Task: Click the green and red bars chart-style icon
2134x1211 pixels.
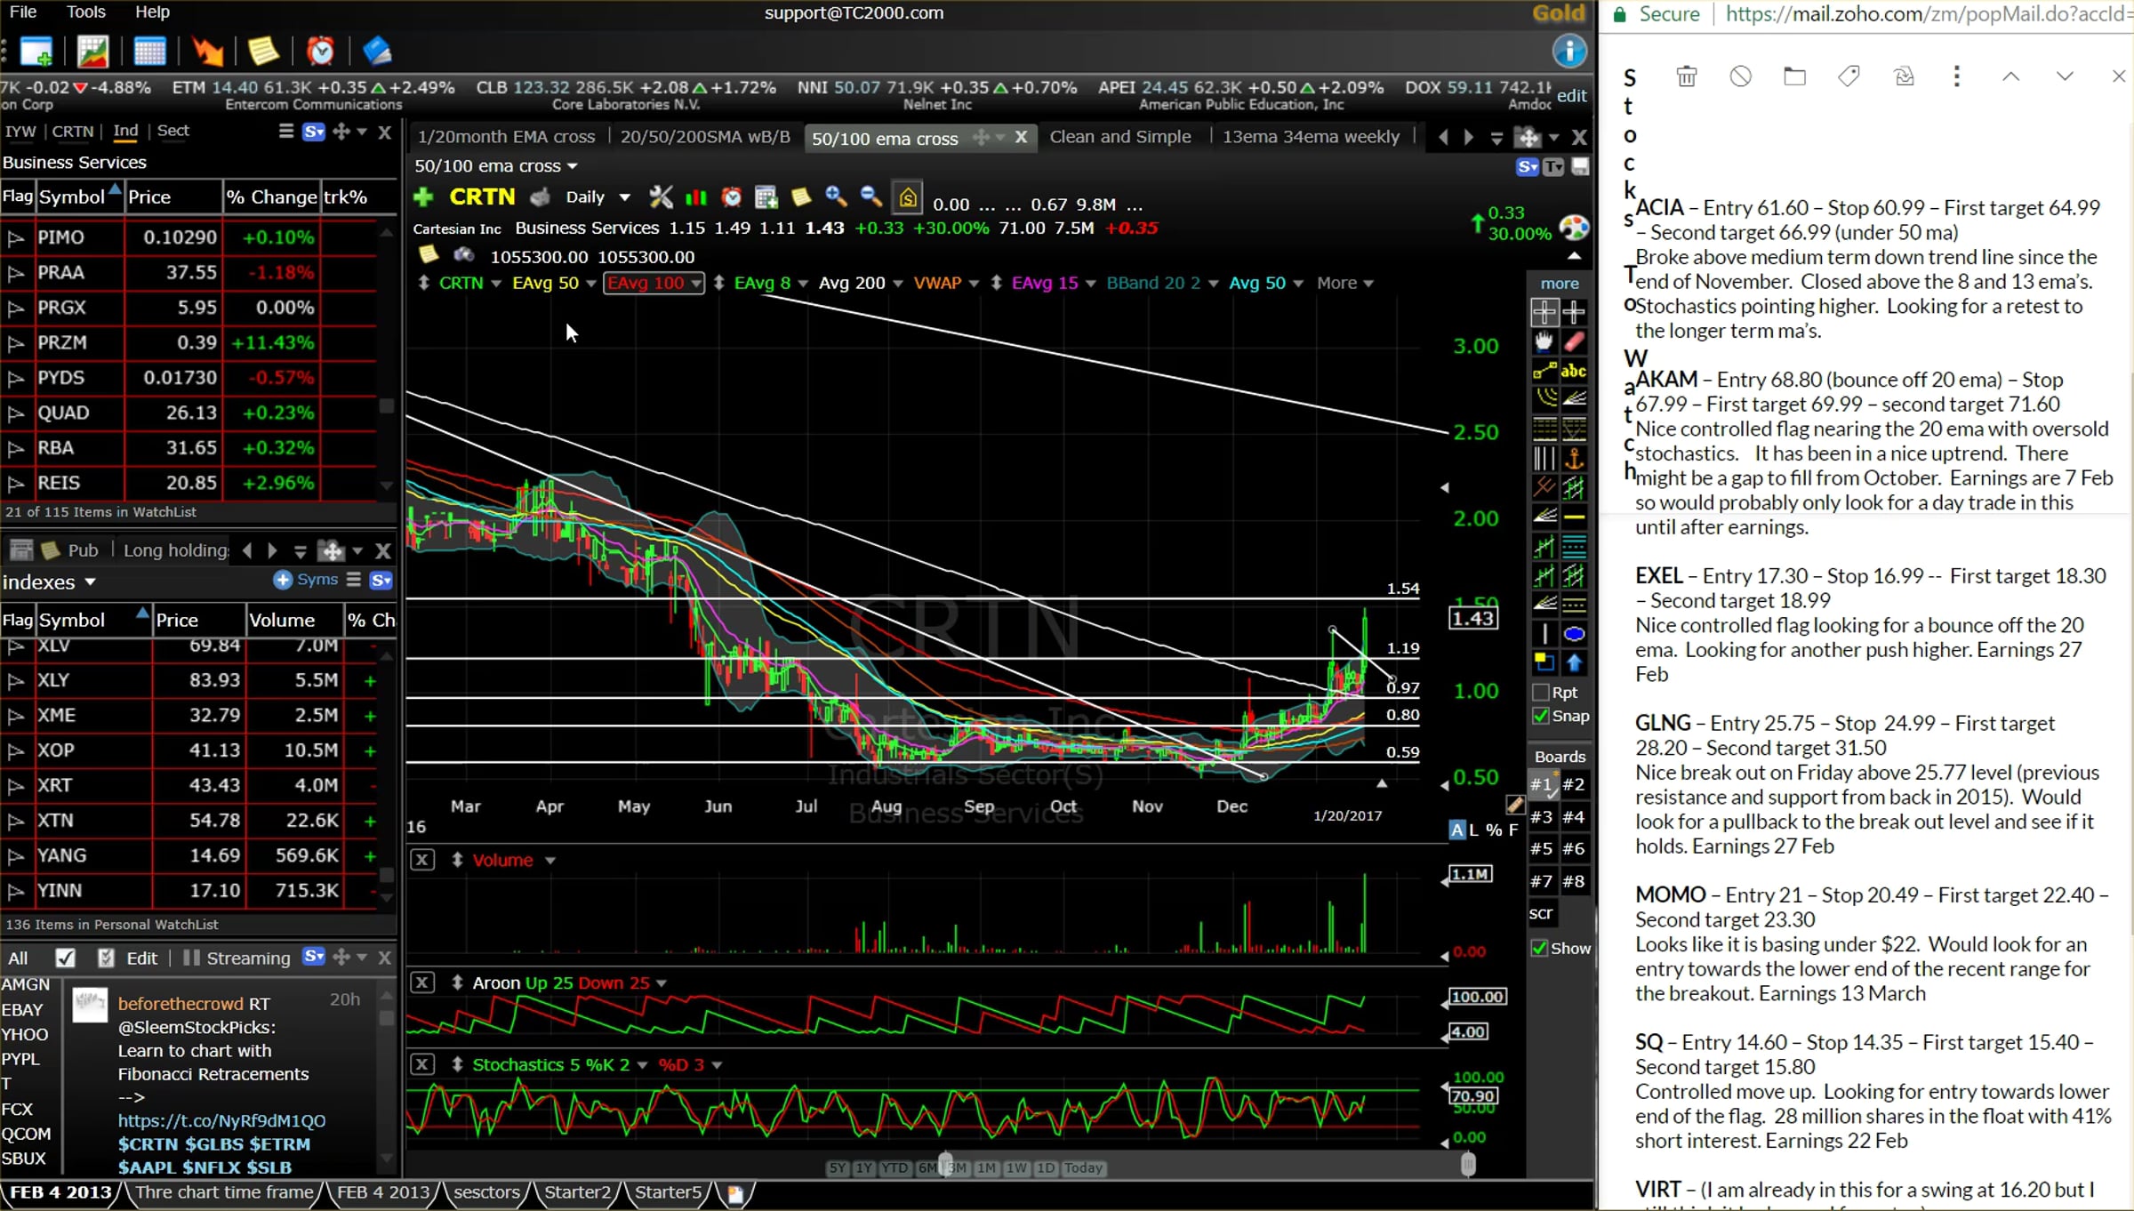Action: coord(696,196)
